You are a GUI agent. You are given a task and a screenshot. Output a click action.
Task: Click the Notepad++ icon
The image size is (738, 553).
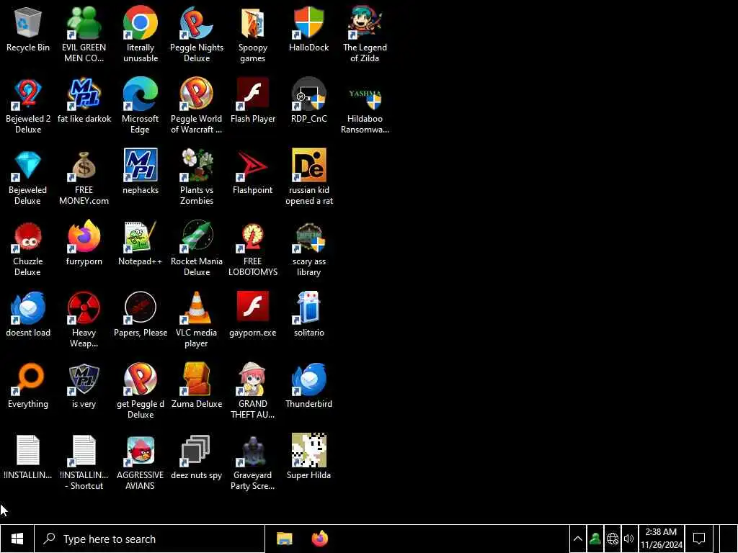(x=141, y=236)
